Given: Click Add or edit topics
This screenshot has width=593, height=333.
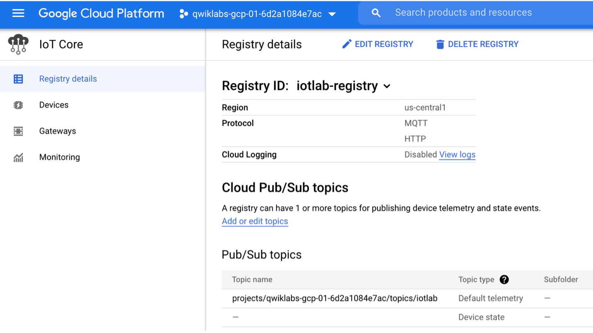Looking at the screenshot, I should click(255, 221).
